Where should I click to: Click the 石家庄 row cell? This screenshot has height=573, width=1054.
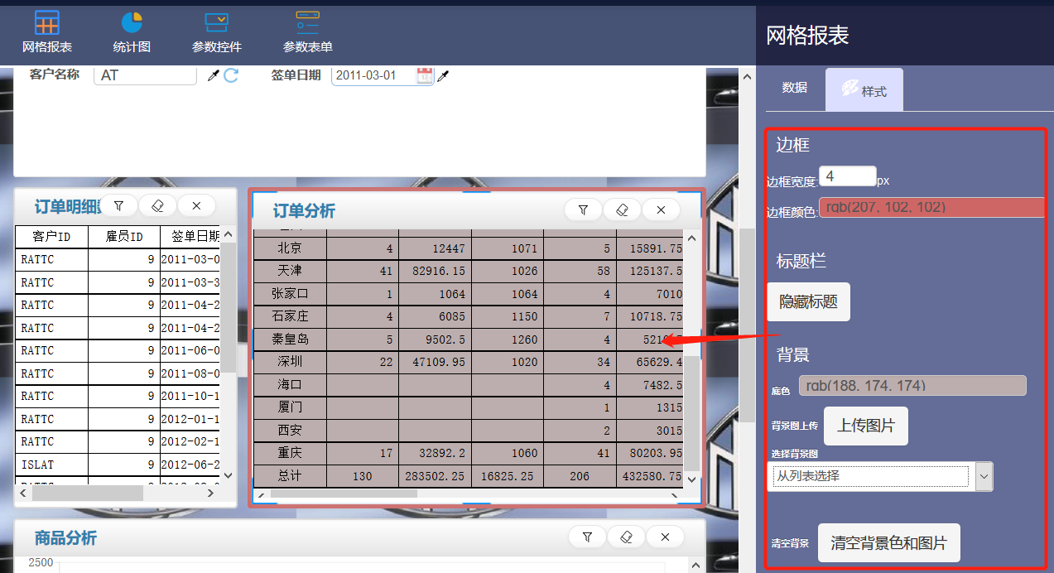(290, 316)
